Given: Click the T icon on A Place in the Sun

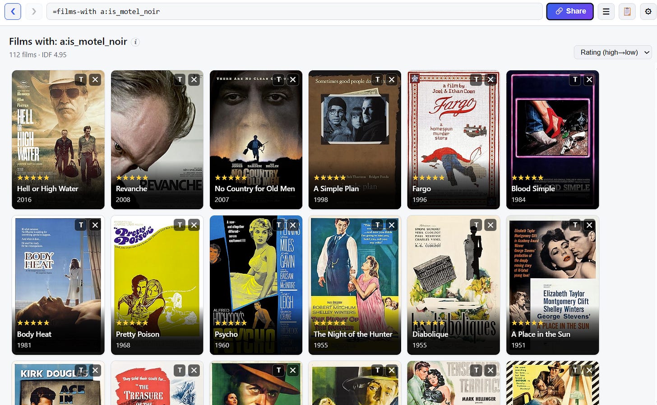Looking at the screenshot, I should (x=575, y=225).
